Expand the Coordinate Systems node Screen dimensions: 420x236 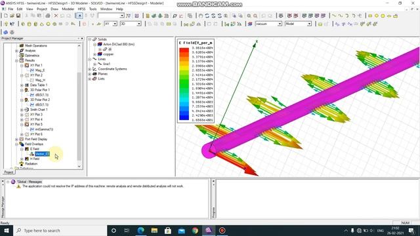pyautogui.click(x=90, y=69)
